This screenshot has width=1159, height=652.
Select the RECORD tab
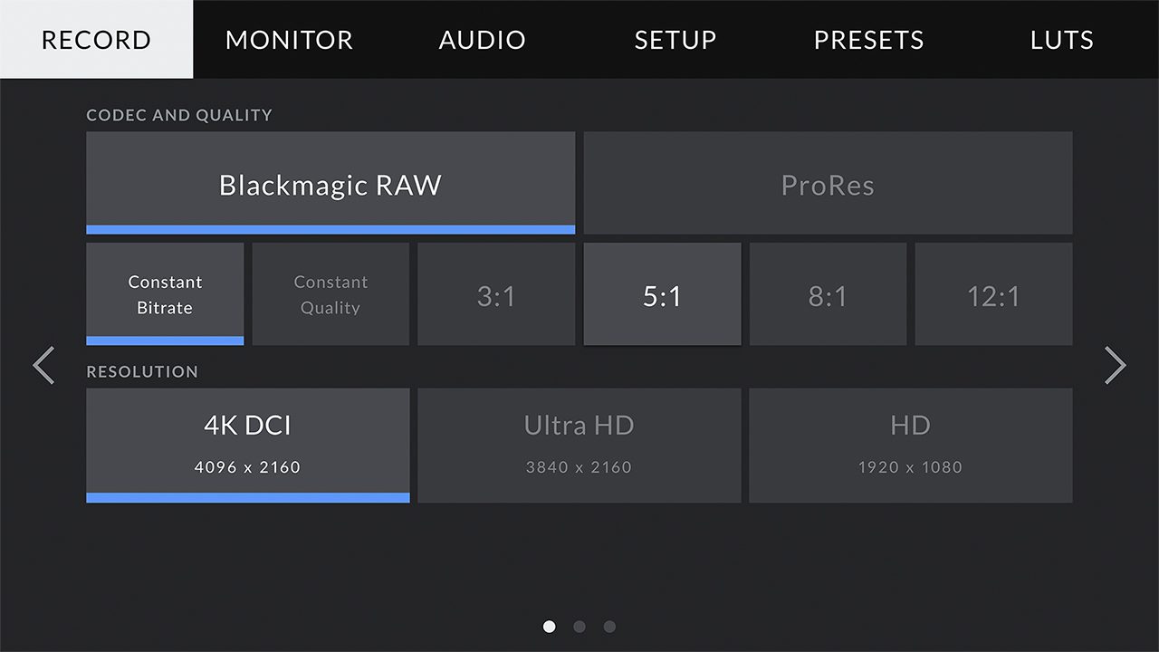click(95, 40)
